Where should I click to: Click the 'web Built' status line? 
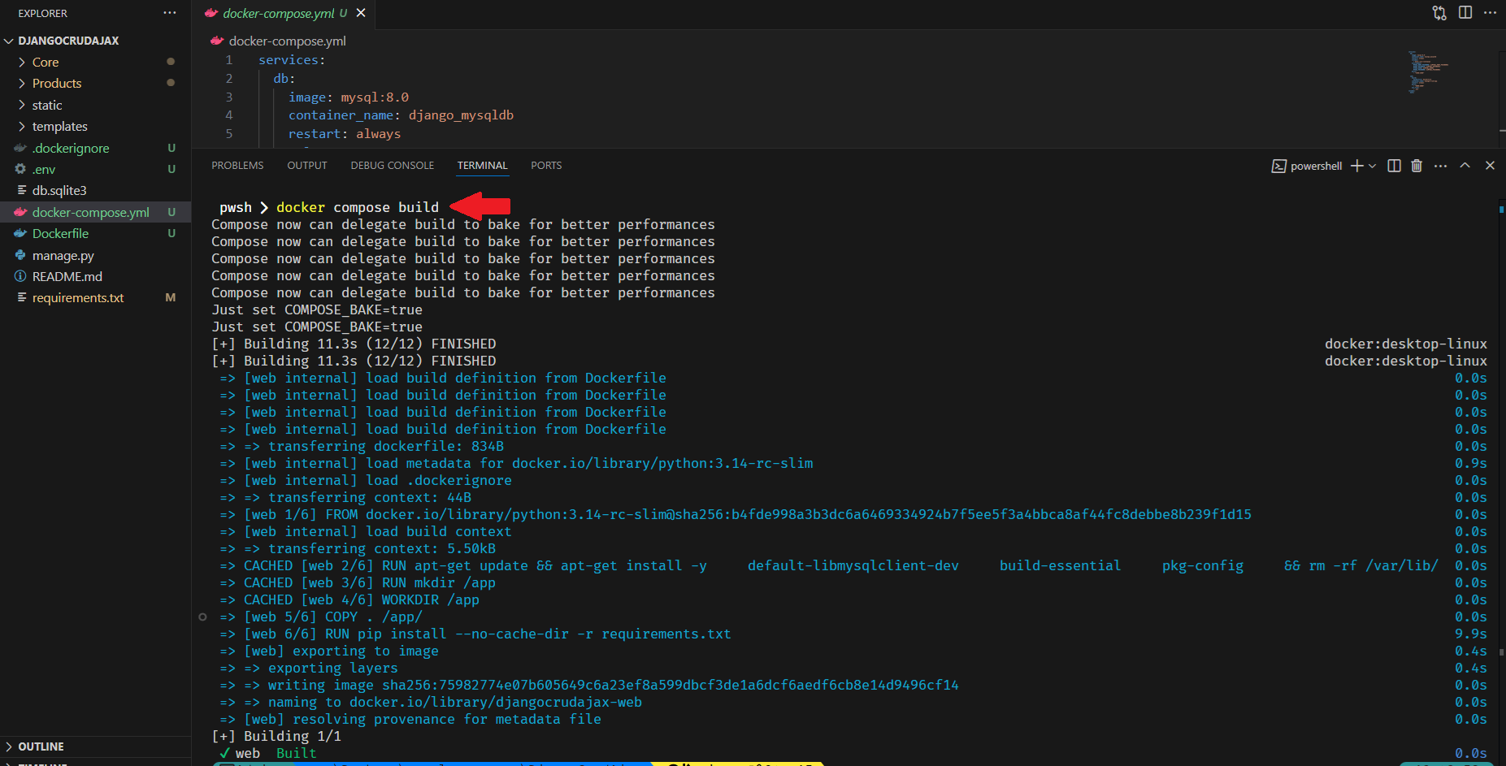pos(268,754)
